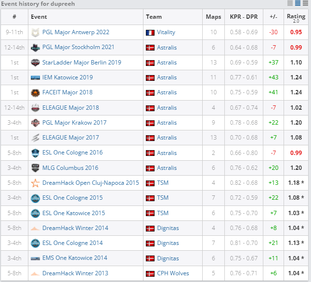Click the 1.13 * rating cell
Image resolution: width=311 pixels, height=282 pixels.
pos(296,243)
